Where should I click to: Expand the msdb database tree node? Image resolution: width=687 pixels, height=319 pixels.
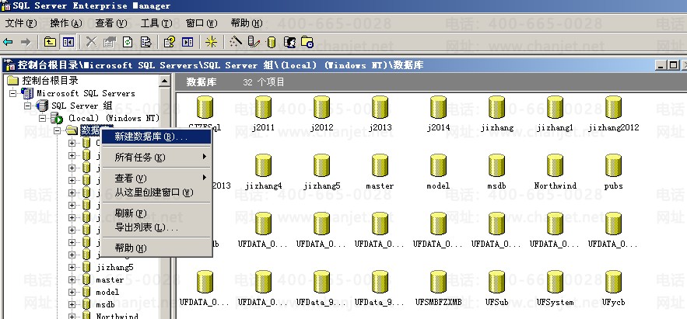click(72, 304)
